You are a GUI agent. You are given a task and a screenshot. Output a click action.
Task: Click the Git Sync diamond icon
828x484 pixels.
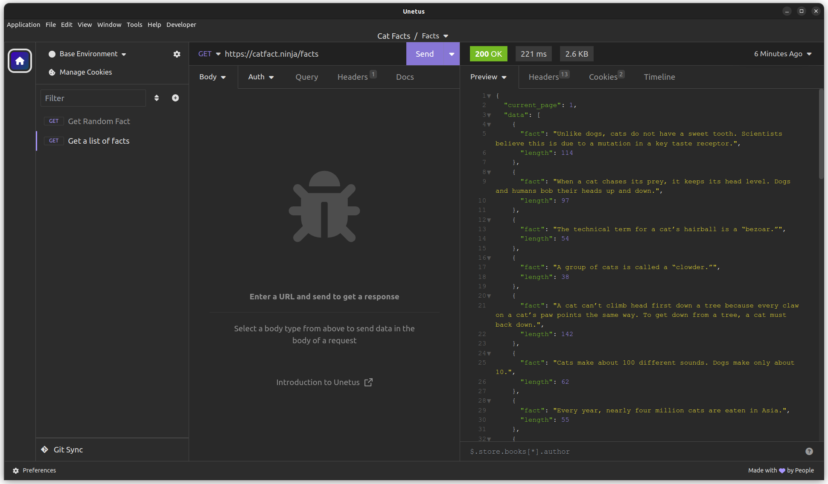44,449
